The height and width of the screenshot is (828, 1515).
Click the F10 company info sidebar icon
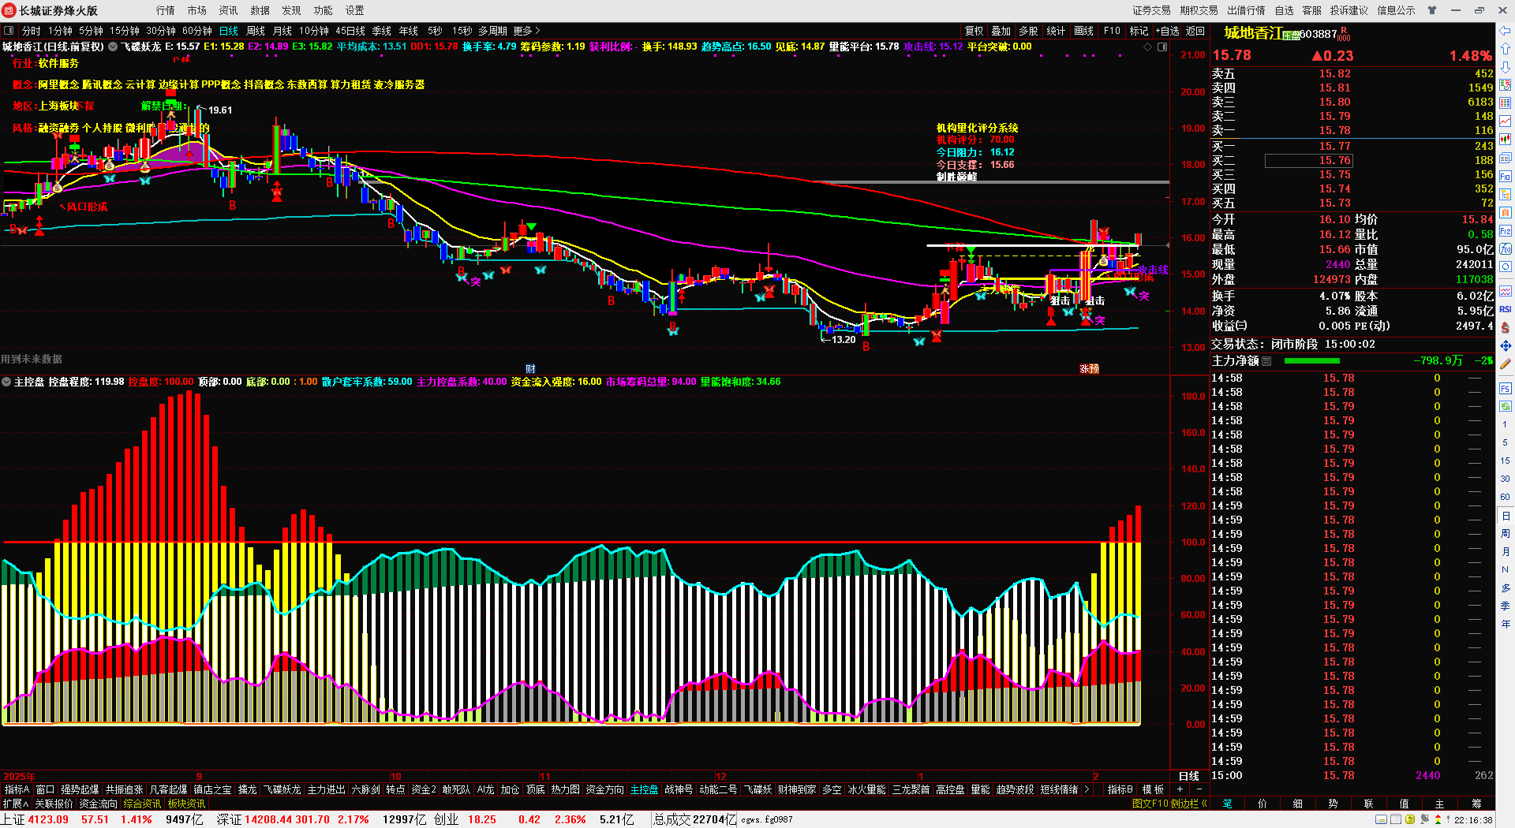(1506, 176)
